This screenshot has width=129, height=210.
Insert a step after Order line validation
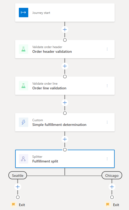(65, 103)
